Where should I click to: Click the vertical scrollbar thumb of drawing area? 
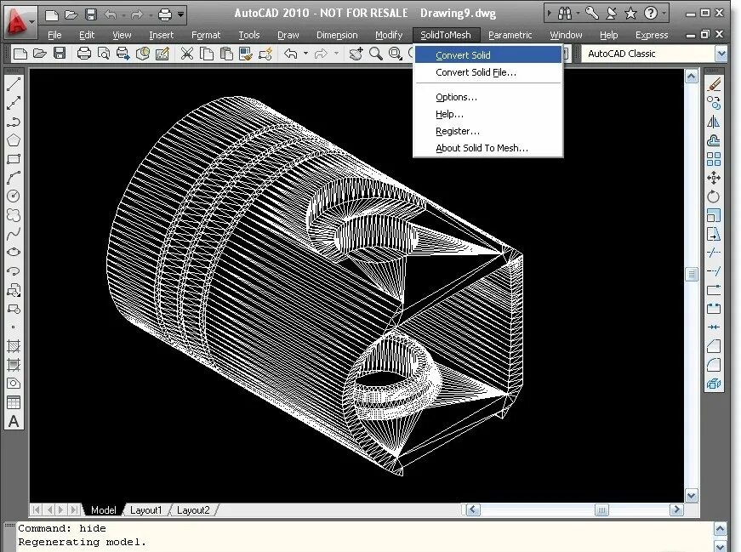click(x=692, y=274)
